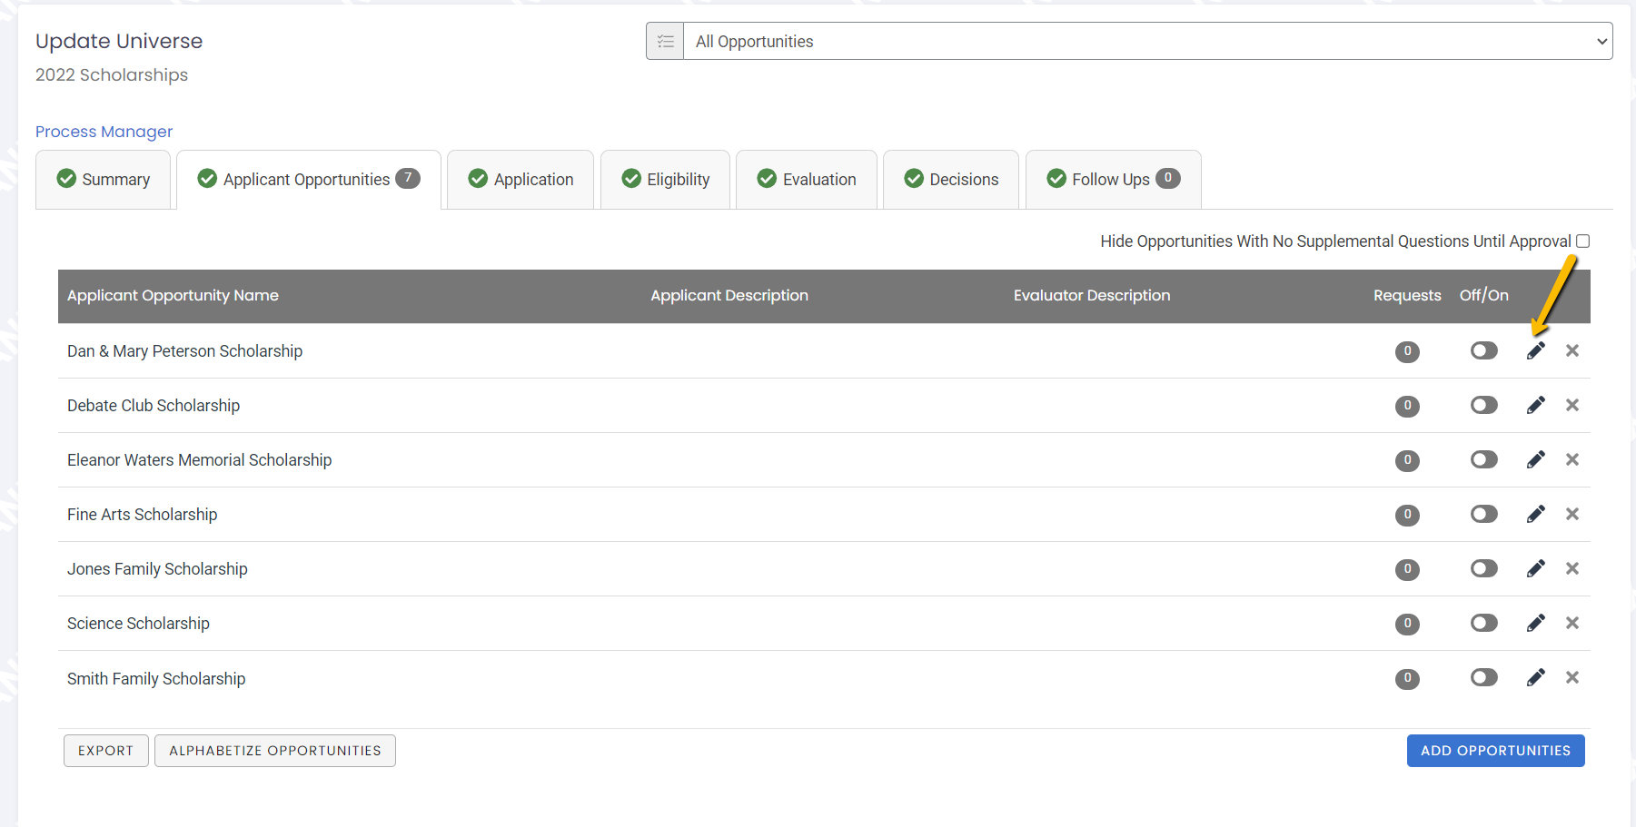Click pencil icon for Eleanor Waters Memorial Scholarship
The height and width of the screenshot is (827, 1636).
coord(1535,459)
